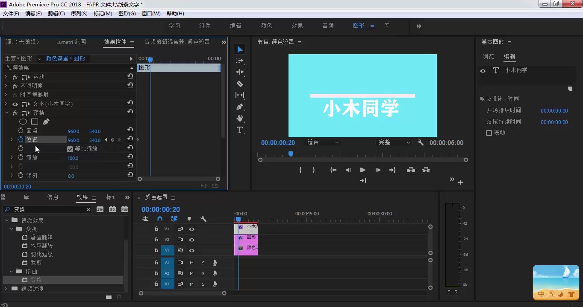Switch to the 音频 workspace tab
Image resolution: width=583 pixels, height=307 pixels.
point(327,26)
